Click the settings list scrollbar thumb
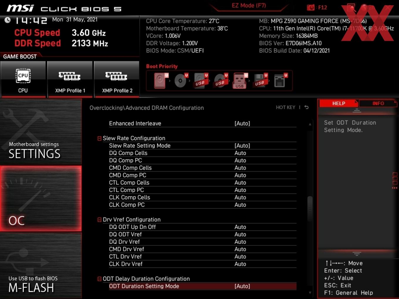This screenshot has height=299, width=399. [x=310, y=209]
